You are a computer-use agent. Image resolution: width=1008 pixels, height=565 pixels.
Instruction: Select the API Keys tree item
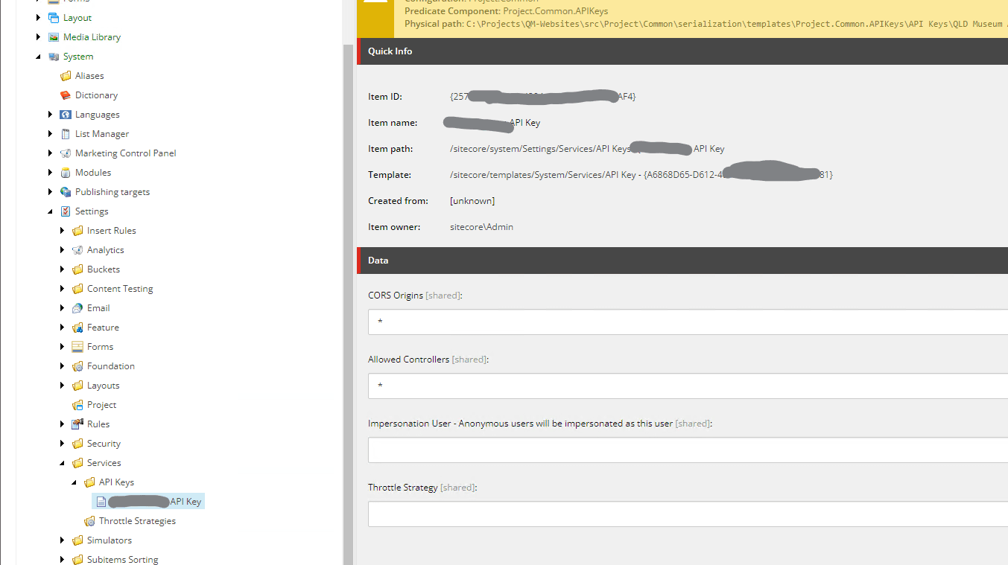pyautogui.click(x=116, y=482)
